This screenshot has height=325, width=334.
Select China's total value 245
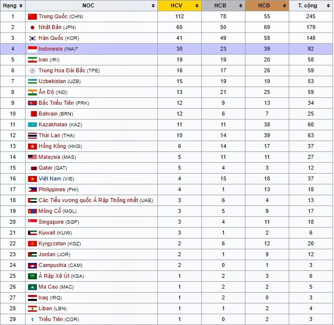(310, 16)
